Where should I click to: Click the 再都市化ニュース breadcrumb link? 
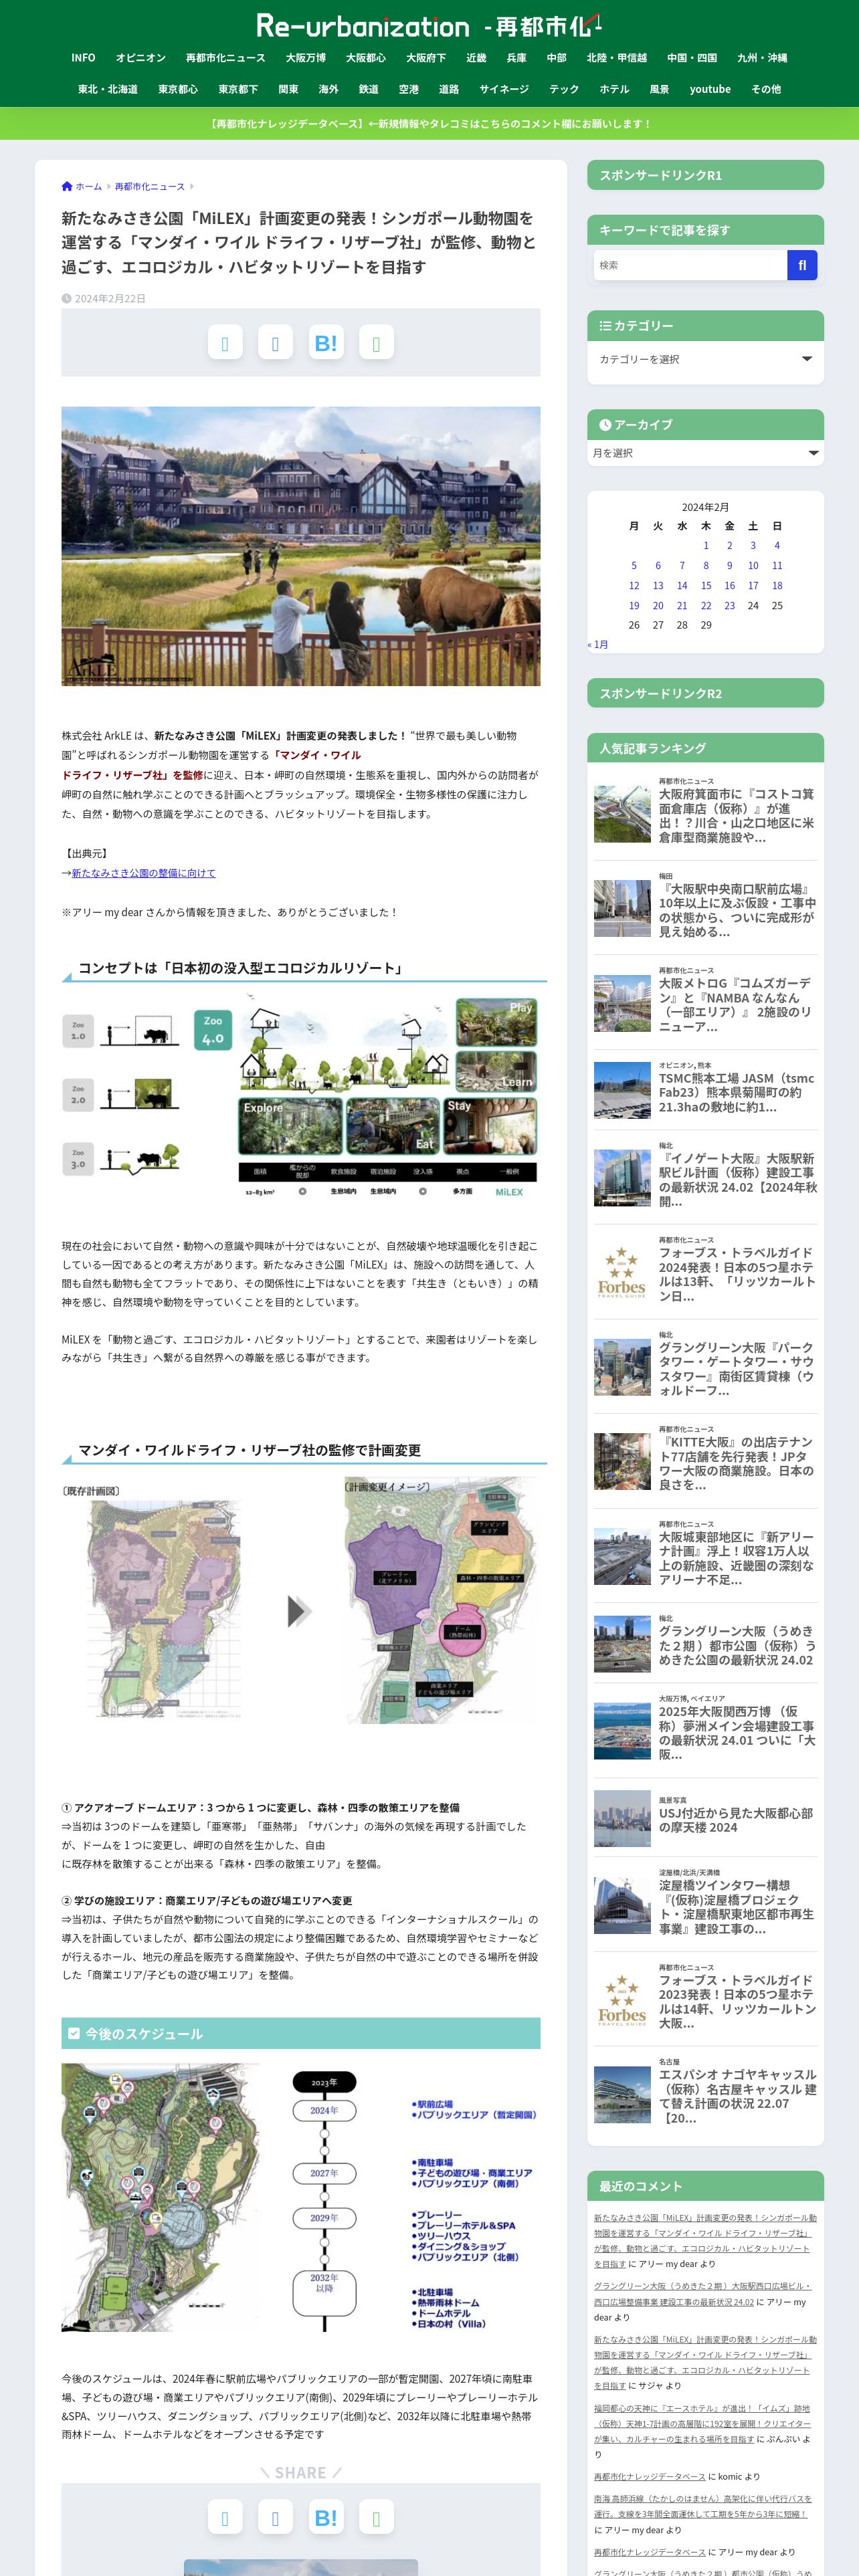[x=149, y=186]
